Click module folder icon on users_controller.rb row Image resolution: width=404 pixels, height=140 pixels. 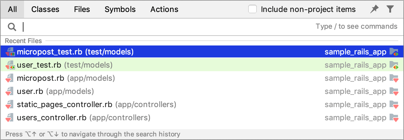[393, 118]
